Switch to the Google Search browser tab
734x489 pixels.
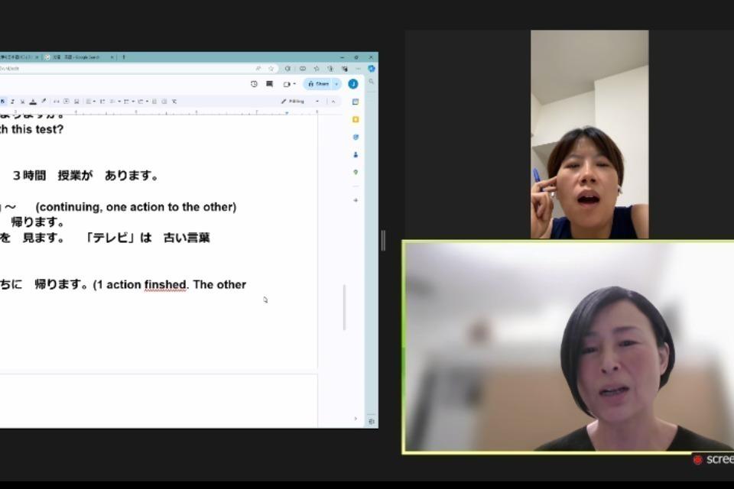point(76,57)
